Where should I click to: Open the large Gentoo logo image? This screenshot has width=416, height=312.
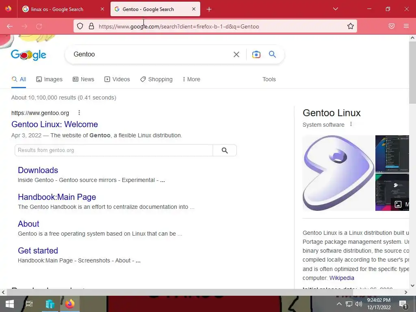coord(338,173)
